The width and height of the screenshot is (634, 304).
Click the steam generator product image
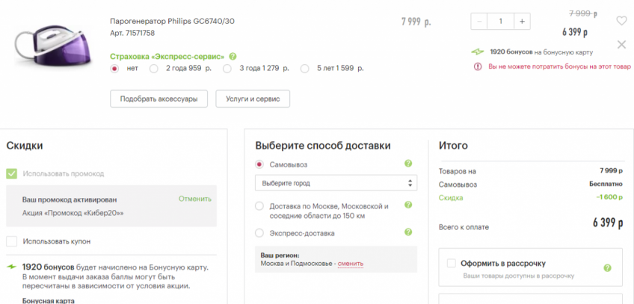pos(54,46)
